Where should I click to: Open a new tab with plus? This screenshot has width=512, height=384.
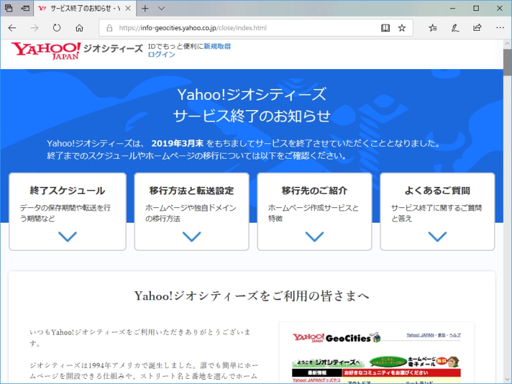[145, 8]
